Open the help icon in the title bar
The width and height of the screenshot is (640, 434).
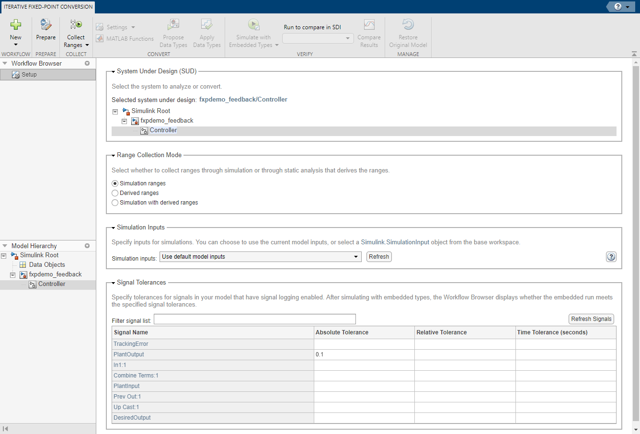pos(617,7)
